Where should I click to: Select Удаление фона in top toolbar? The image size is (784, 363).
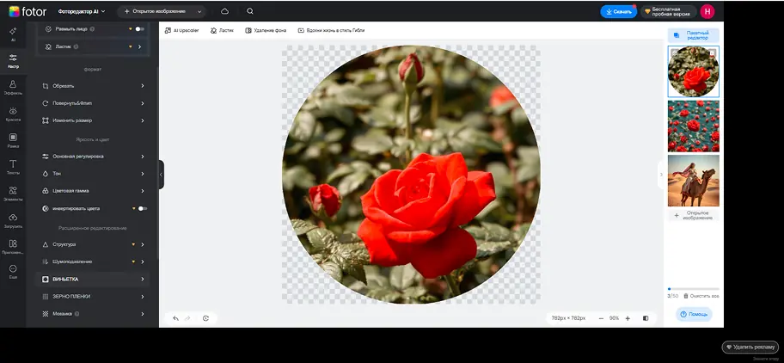pyautogui.click(x=266, y=30)
